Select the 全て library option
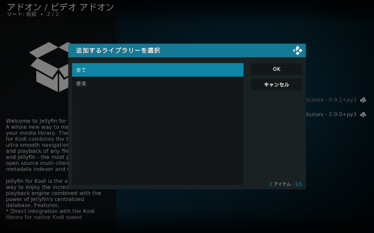The image size is (374, 233). (157, 70)
